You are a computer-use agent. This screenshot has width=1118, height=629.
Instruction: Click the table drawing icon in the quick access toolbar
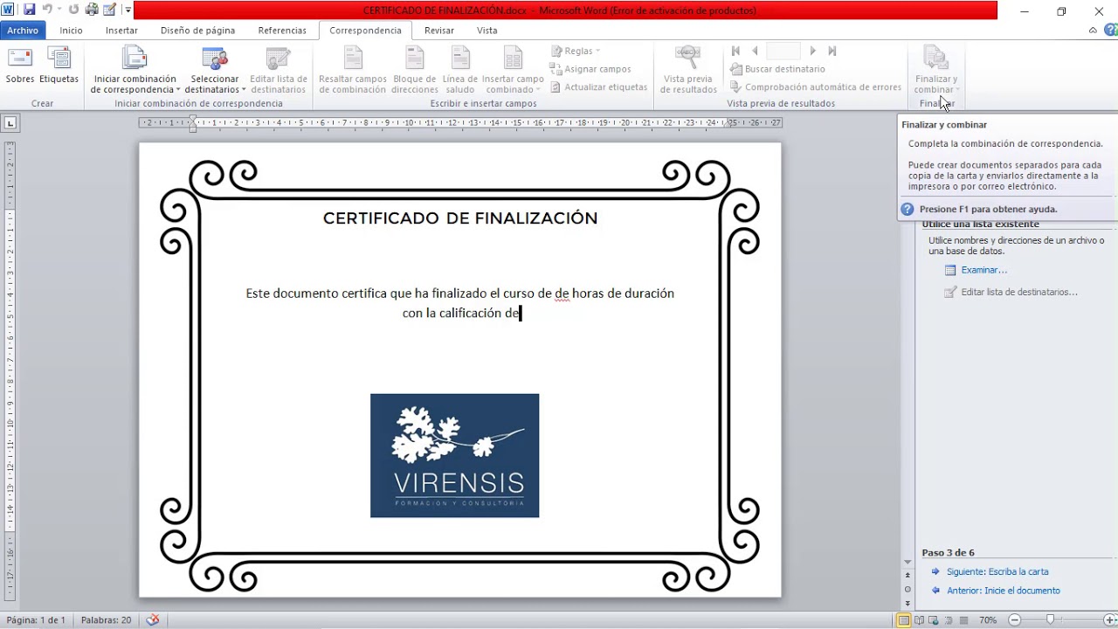[x=109, y=10]
